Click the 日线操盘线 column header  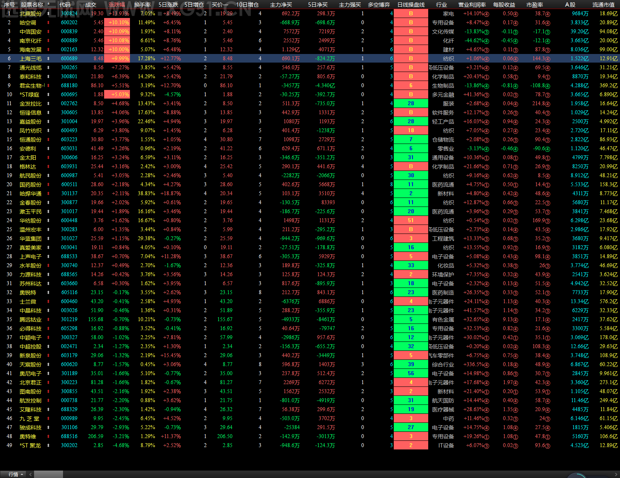(411, 5)
